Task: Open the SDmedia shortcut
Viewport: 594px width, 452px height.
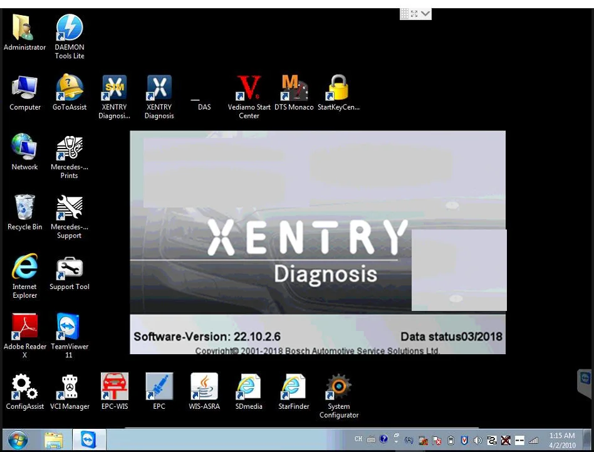Action: (249, 391)
